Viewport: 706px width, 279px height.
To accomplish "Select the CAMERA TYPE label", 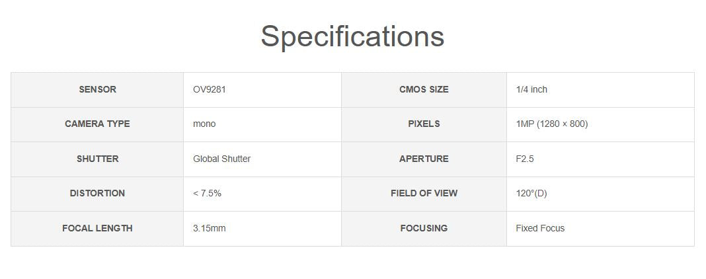I will pyautogui.click(x=97, y=124).
